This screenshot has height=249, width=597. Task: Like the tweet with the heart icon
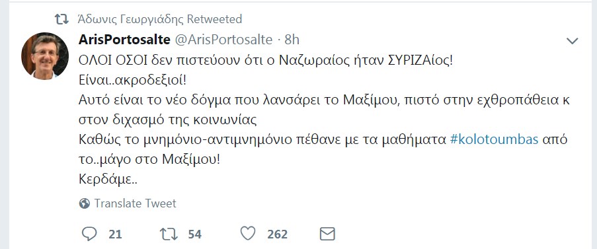pyautogui.click(x=248, y=233)
